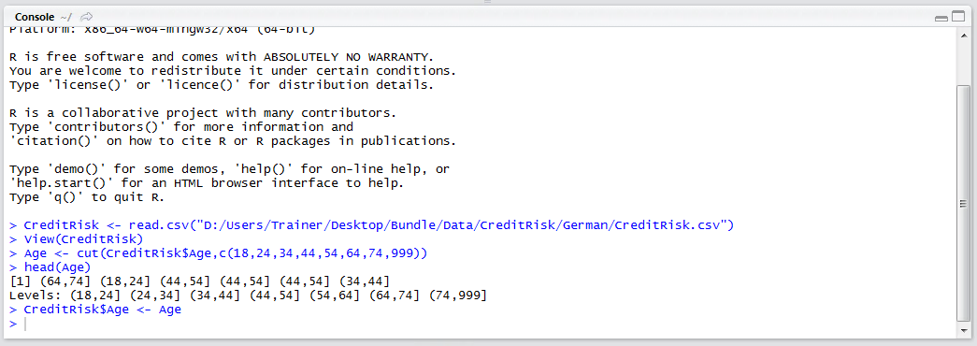
Task: Click the Platform x86_64 line
Action: (163, 29)
